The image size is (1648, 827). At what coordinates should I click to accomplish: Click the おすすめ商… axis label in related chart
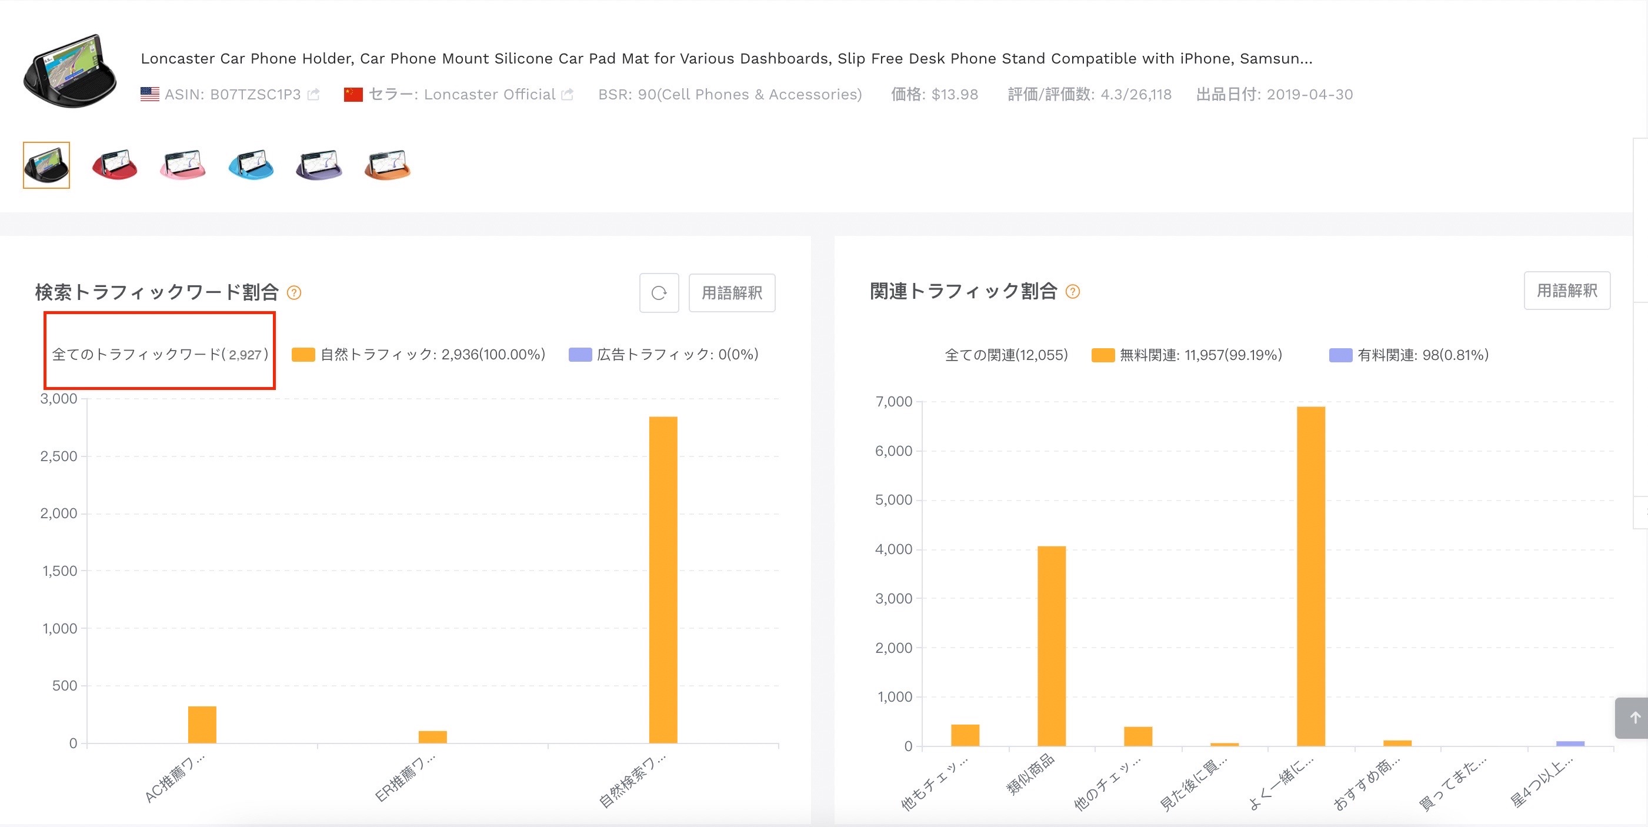(x=1366, y=783)
